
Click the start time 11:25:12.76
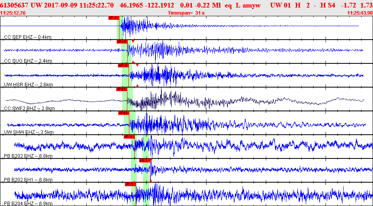coord(13,13)
